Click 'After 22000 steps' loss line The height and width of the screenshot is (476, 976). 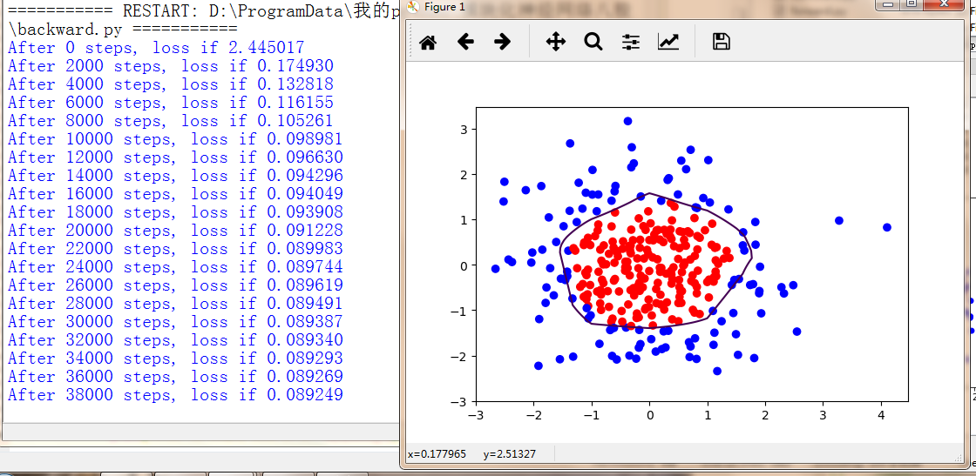(175, 249)
